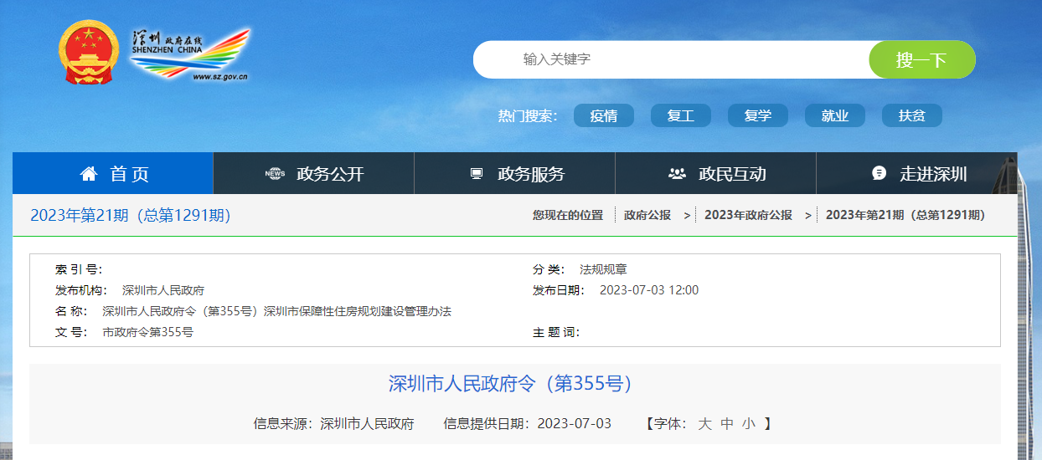Open the 政务公开 navigation tab
Viewport: 1042px width, 460px height.
pyautogui.click(x=314, y=173)
